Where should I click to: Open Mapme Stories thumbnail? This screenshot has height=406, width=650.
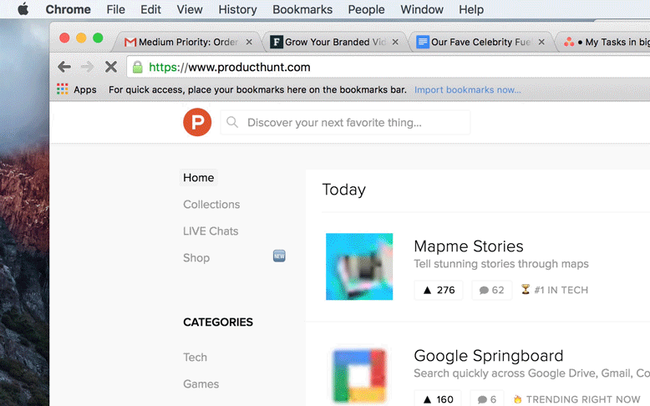click(x=359, y=266)
